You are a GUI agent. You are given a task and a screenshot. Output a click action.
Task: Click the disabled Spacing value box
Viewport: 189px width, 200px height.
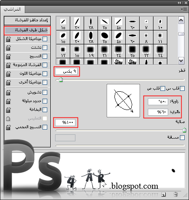(x=65, y=138)
